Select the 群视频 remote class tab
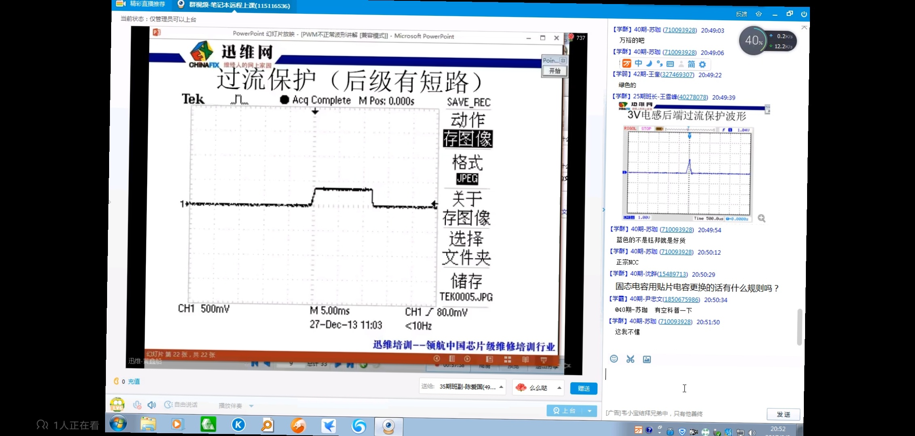 coord(238,5)
